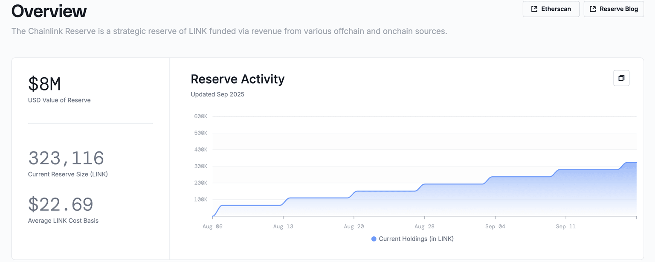Click the $22.69 Average LINK Cost Basis value
The image size is (655, 262).
61,204
